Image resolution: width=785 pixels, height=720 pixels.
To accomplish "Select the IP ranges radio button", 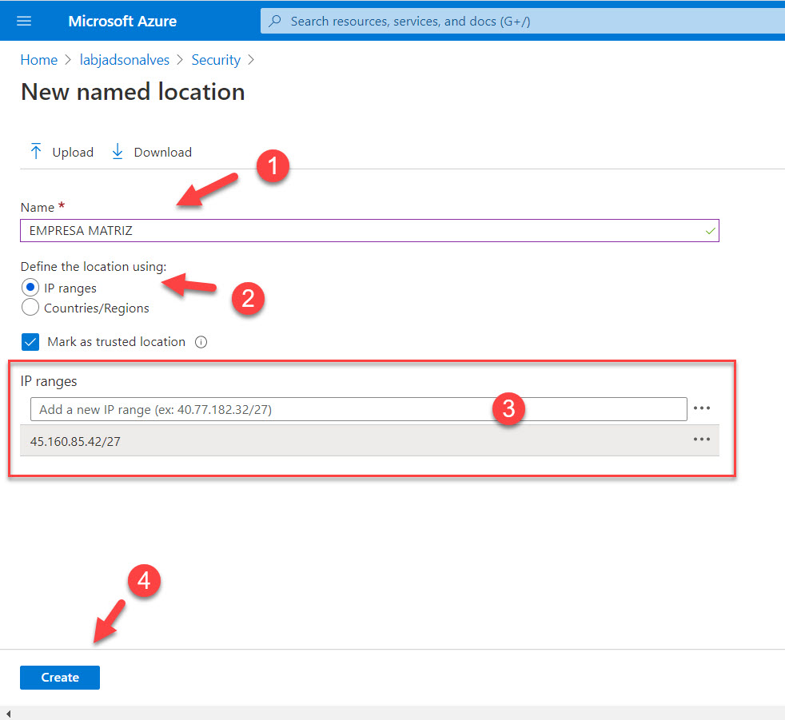I will (x=30, y=288).
